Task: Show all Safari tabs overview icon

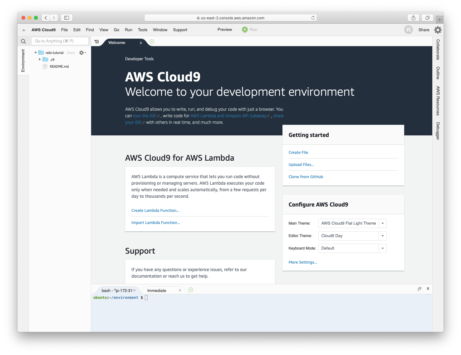Action: (x=428, y=18)
